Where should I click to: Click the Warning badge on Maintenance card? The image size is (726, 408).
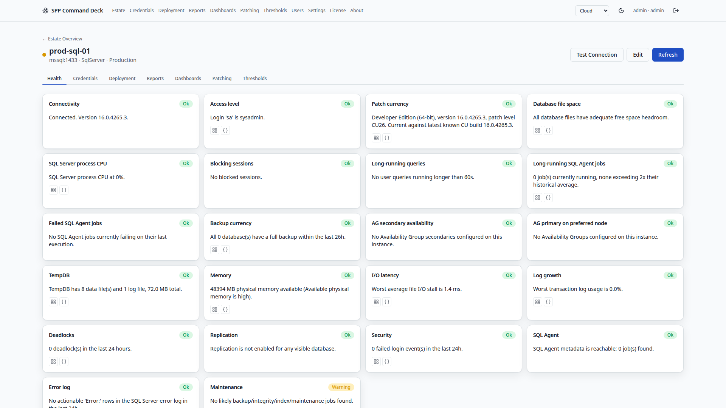[x=341, y=387]
